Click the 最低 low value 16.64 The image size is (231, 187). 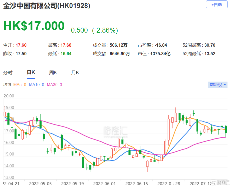(66, 54)
